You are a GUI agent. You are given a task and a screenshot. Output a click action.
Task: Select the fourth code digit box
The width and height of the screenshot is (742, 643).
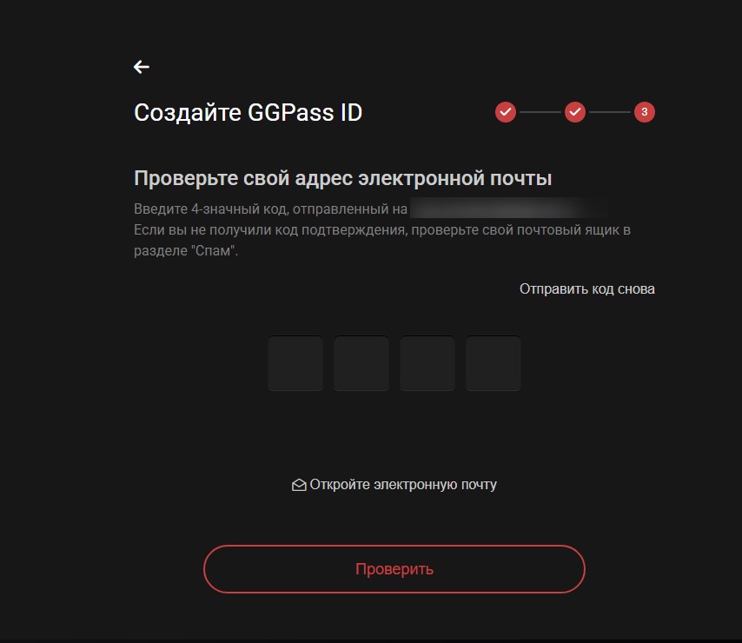(x=494, y=364)
